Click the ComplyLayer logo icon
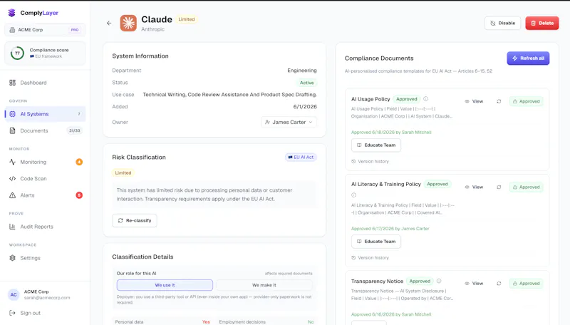Image resolution: width=570 pixels, height=325 pixels. click(11, 13)
